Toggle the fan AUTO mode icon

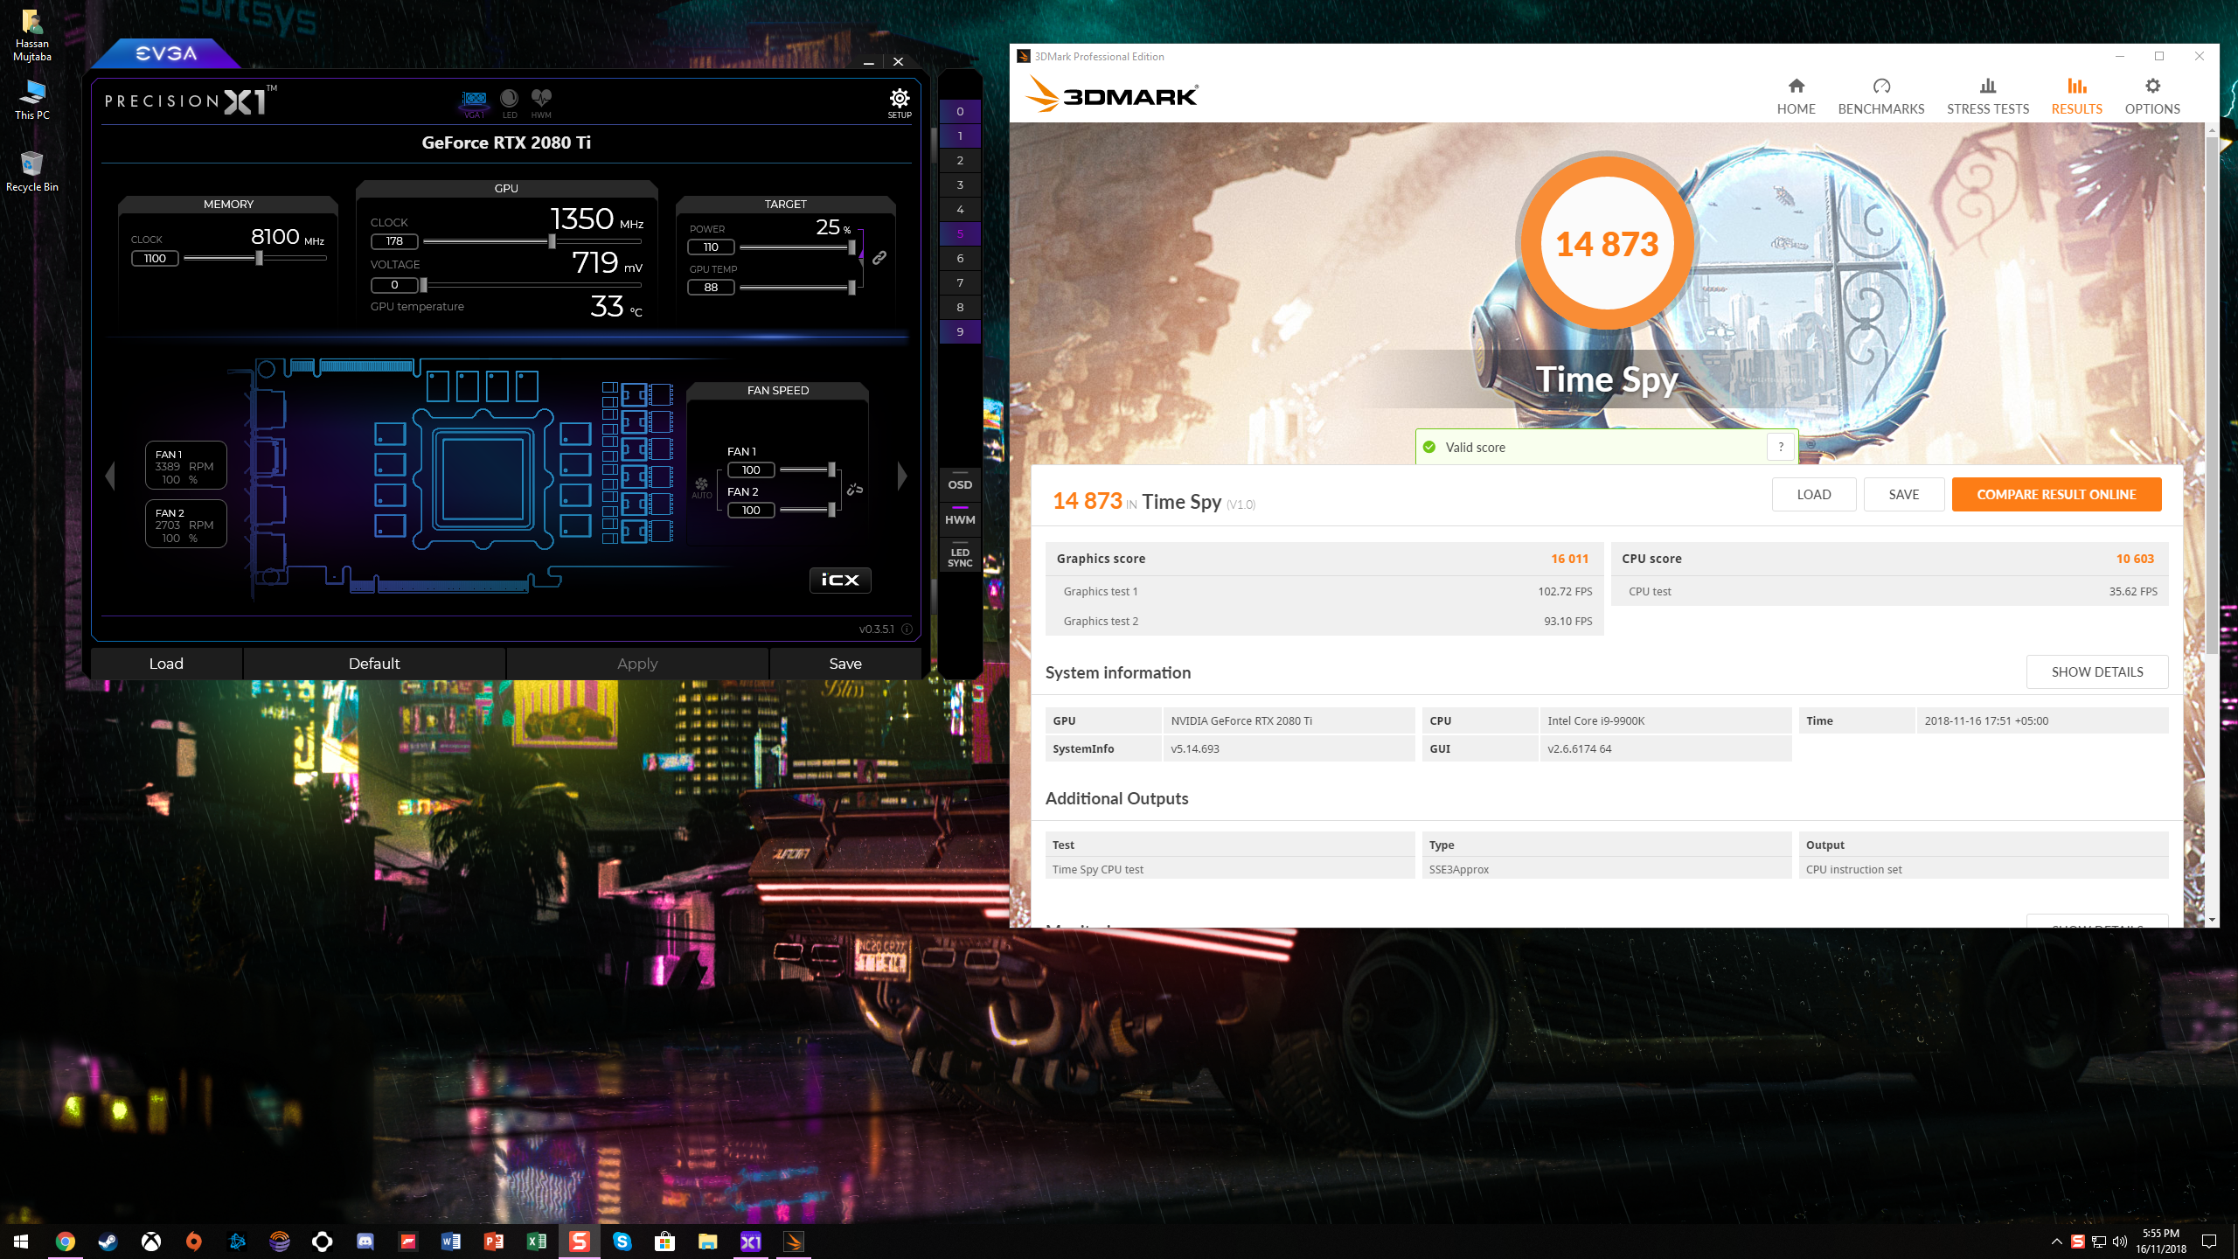(x=701, y=488)
